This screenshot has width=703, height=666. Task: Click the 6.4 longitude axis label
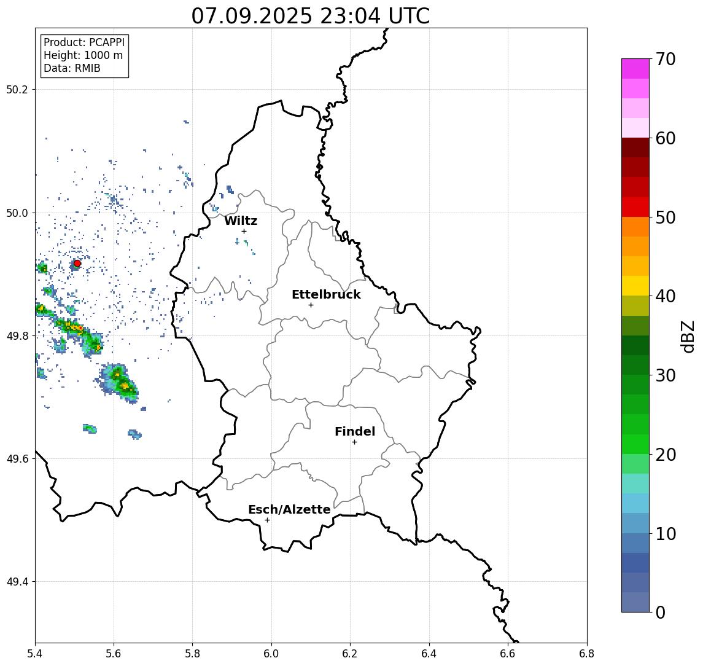point(429,654)
